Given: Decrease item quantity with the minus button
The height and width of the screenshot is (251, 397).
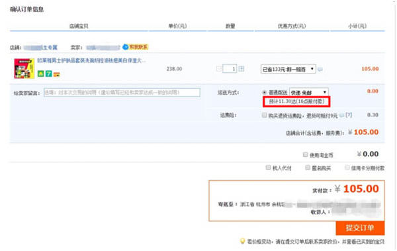Looking at the screenshot, I should coord(219,69).
